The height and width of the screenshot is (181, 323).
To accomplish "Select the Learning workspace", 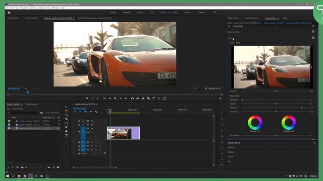I will click(113, 13).
